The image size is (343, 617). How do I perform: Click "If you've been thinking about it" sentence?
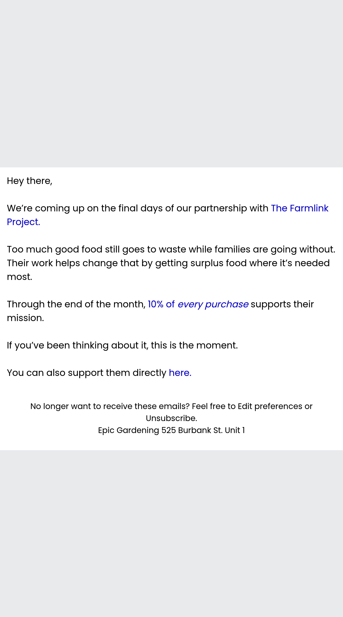122,345
